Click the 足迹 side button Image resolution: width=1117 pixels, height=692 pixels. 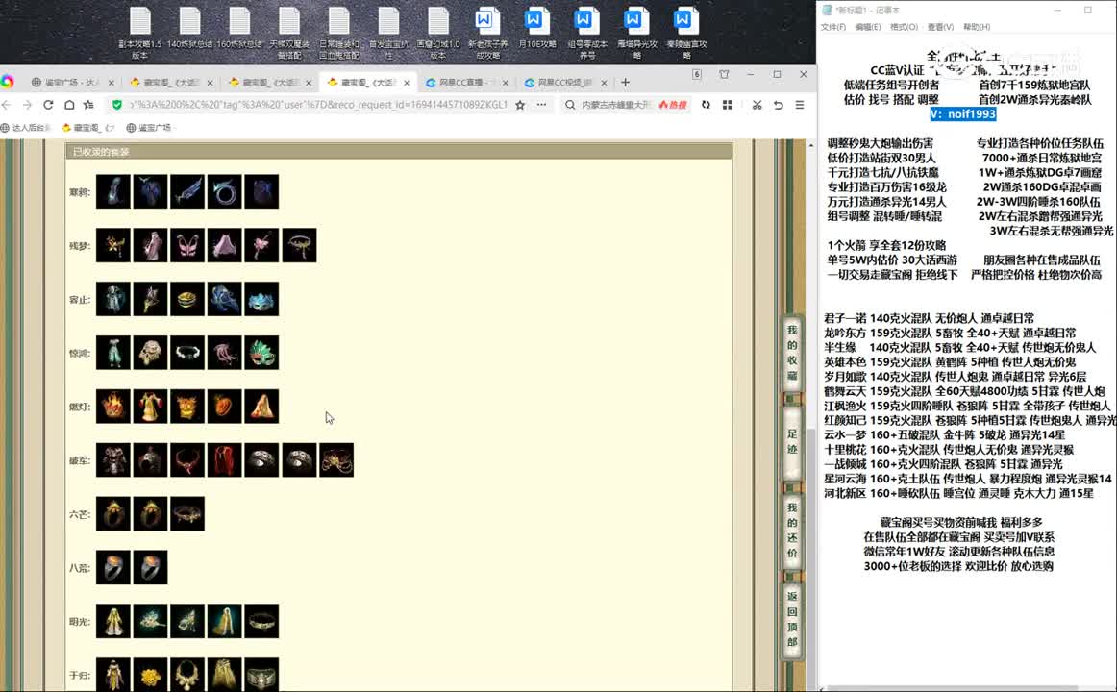coord(792,441)
